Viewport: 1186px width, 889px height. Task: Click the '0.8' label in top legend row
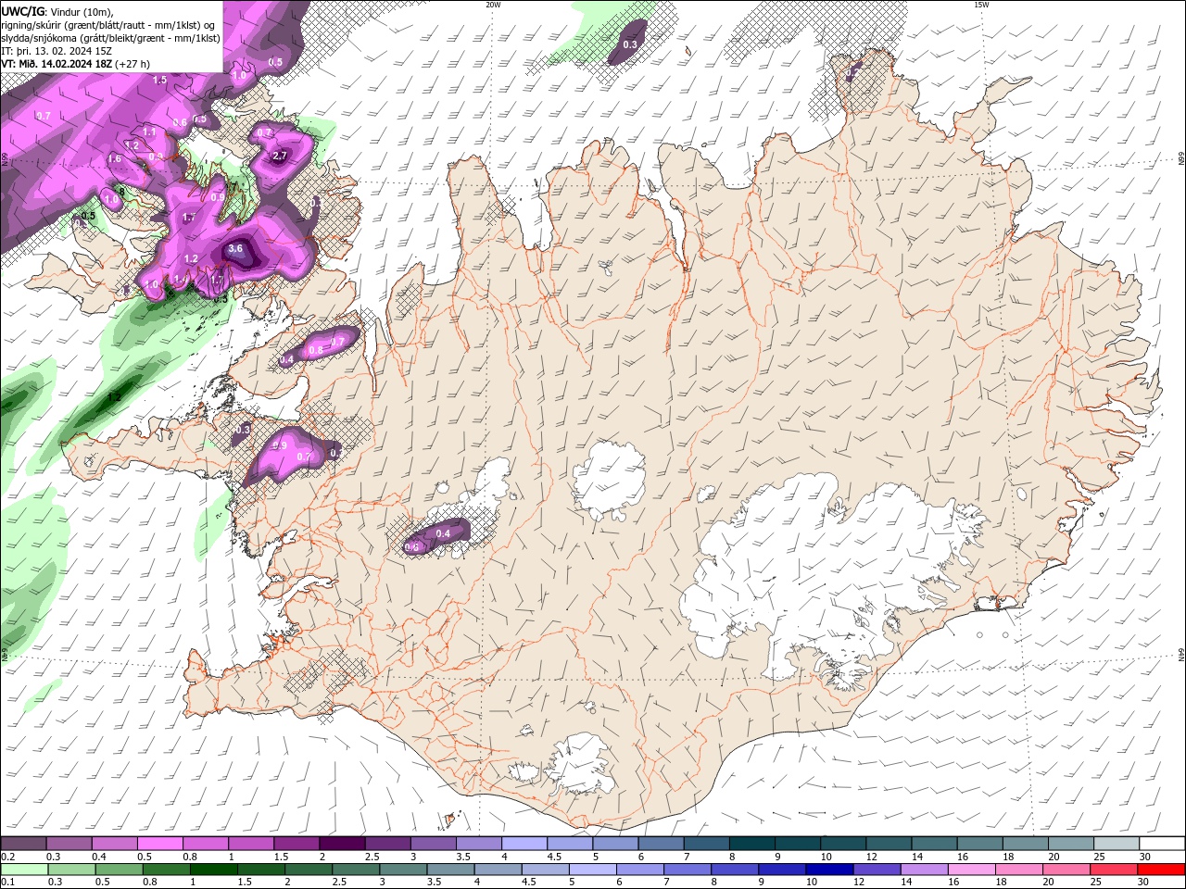tap(190, 857)
